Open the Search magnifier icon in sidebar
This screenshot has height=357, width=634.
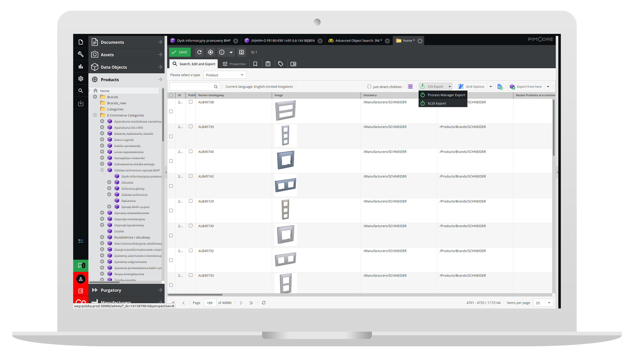coord(80,91)
